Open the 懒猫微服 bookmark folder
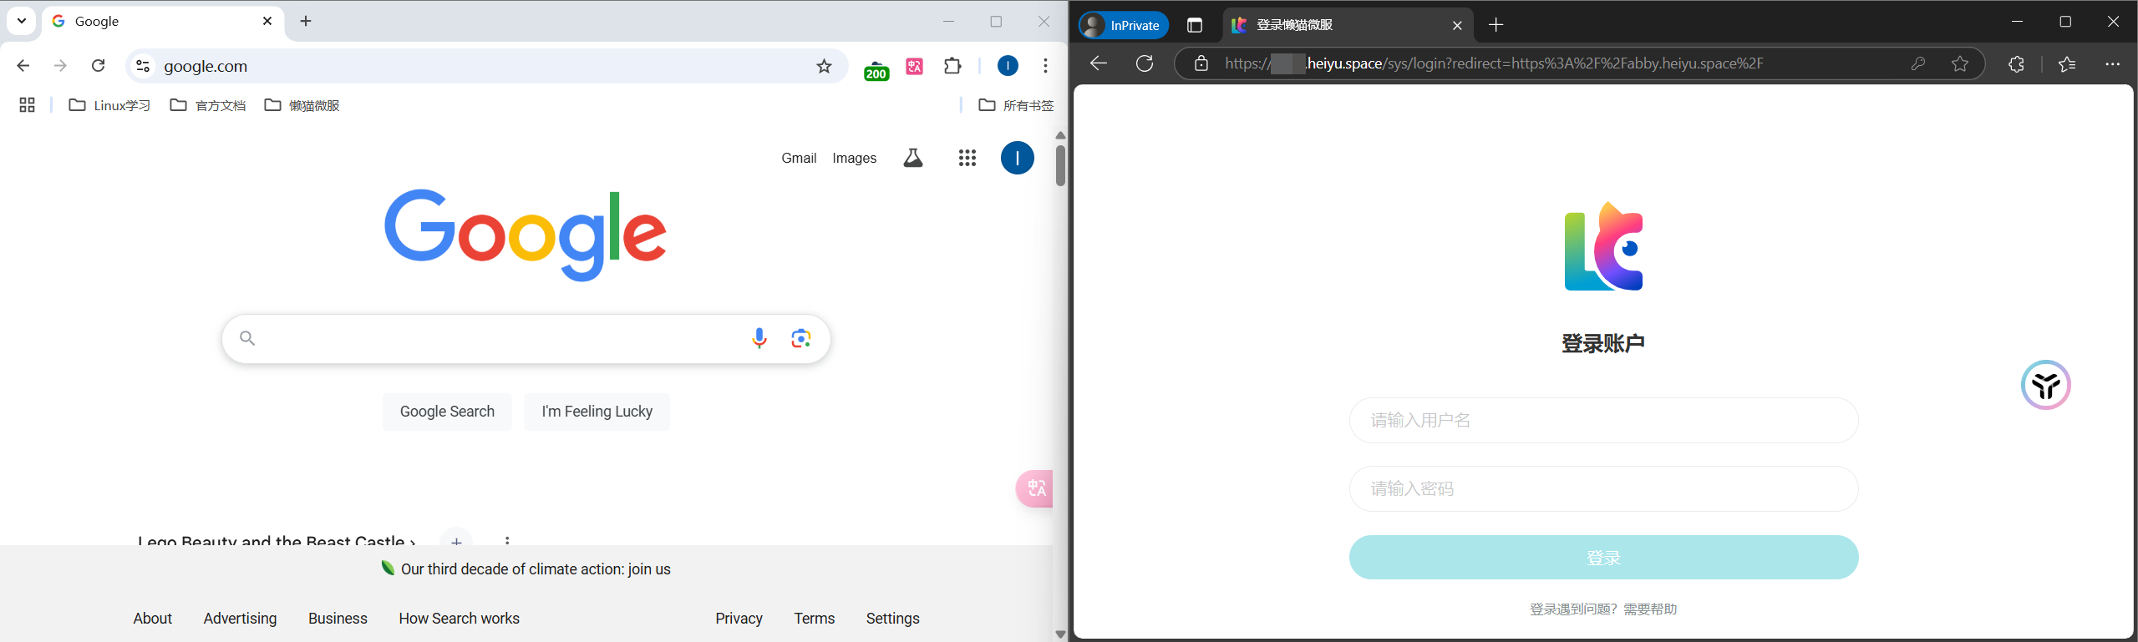Image resolution: width=2138 pixels, height=642 pixels. pyautogui.click(x=302, y=105)
